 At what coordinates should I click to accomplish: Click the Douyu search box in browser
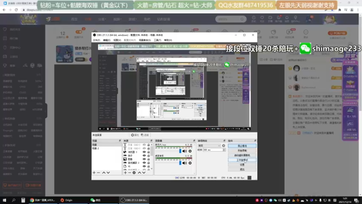click(230, 19)
